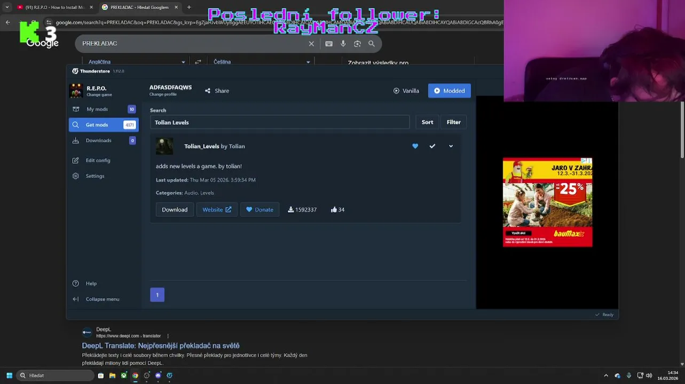
Task: Open volume control in tray
Action: [x=649, y=375]
